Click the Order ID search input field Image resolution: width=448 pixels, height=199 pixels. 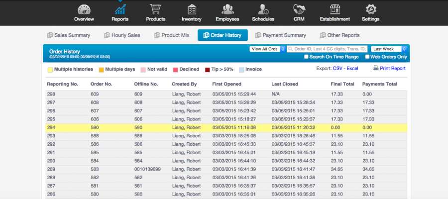[x=328, y=49]
